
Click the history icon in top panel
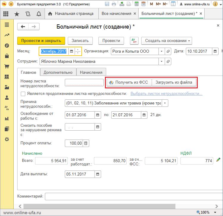pyautogui.click(x=28, y=14)
